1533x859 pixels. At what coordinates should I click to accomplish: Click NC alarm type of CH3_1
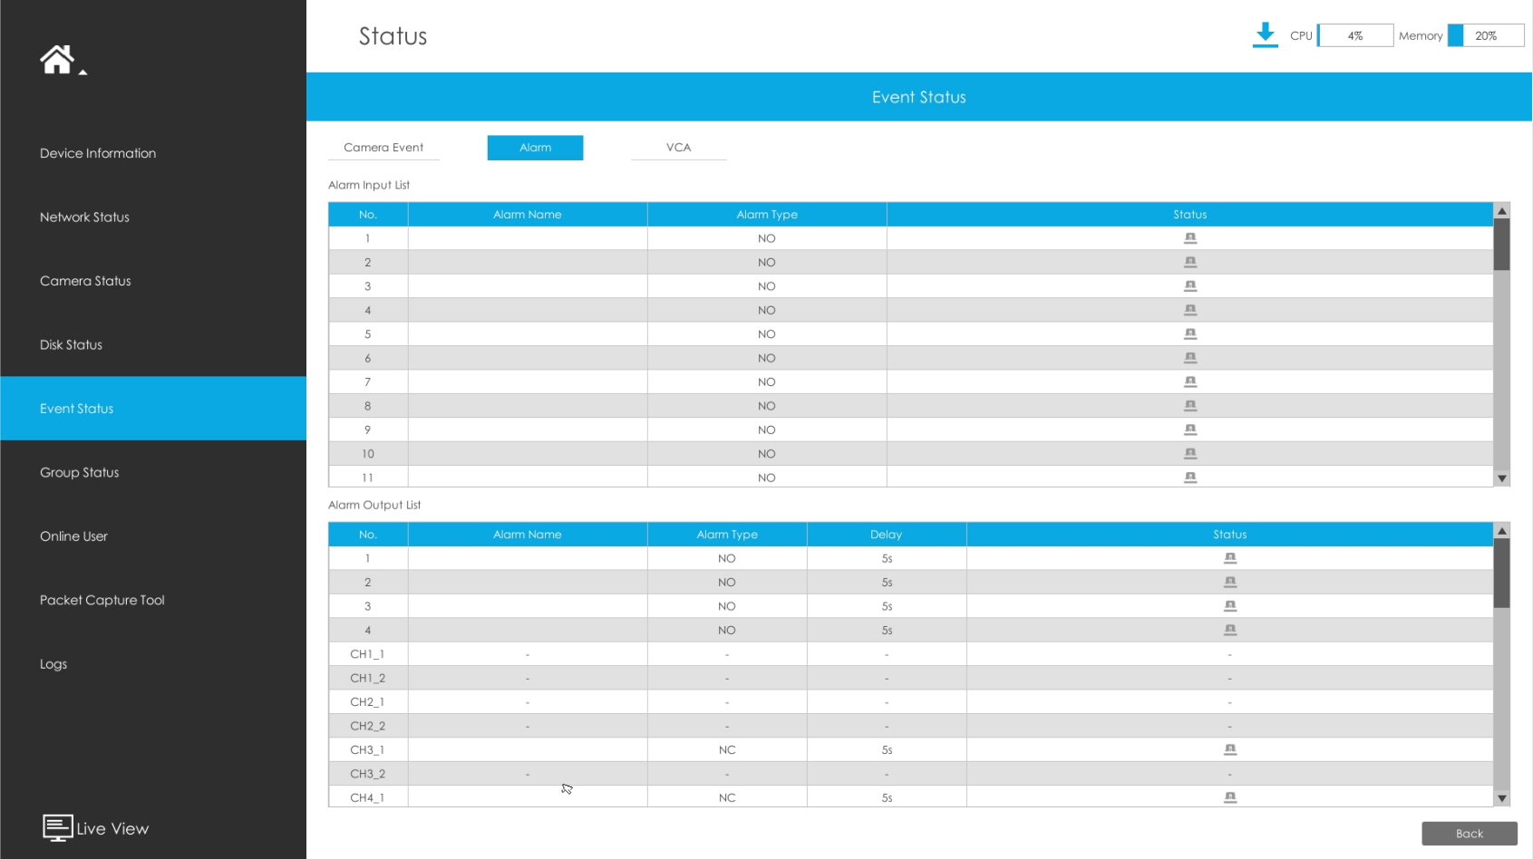pos(727,750)
